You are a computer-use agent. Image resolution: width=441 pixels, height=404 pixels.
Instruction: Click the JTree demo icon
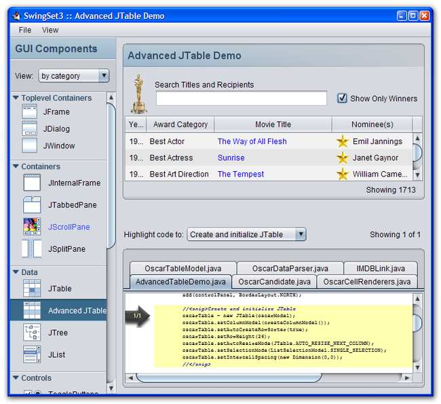(32, 332)
